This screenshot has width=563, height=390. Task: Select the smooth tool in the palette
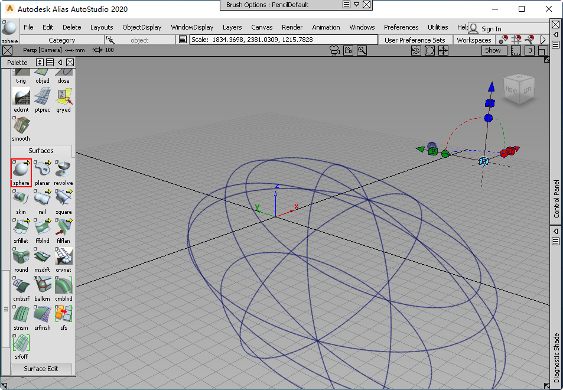(x=21, y=126)
